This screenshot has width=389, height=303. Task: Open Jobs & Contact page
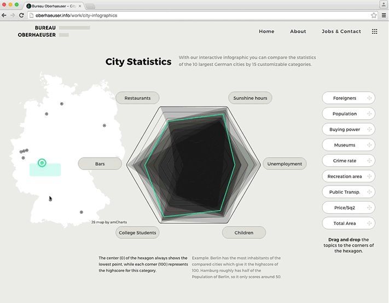click(x=341, y=32)
